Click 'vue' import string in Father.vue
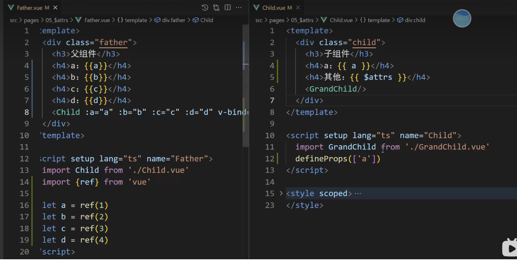Viewport: 517px width, 261px height. tap(140, 182)
